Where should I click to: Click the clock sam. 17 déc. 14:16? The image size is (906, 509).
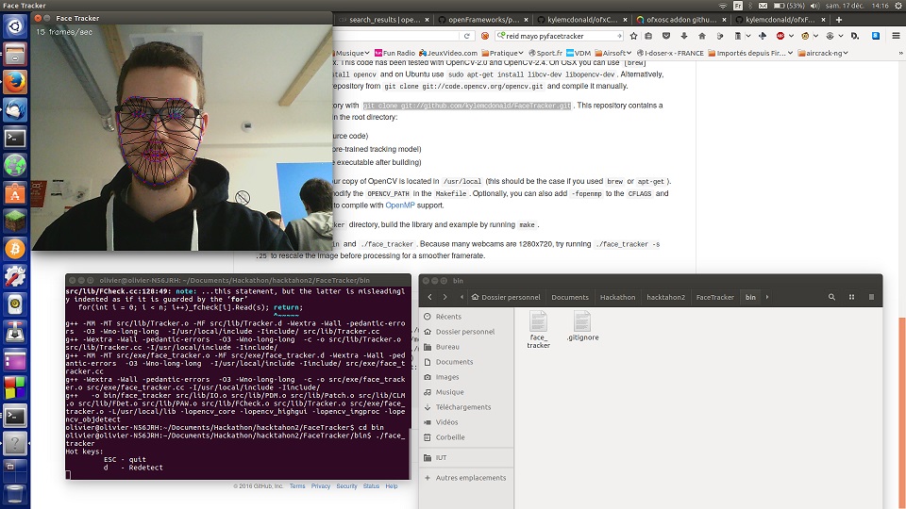tap(857, 6)
